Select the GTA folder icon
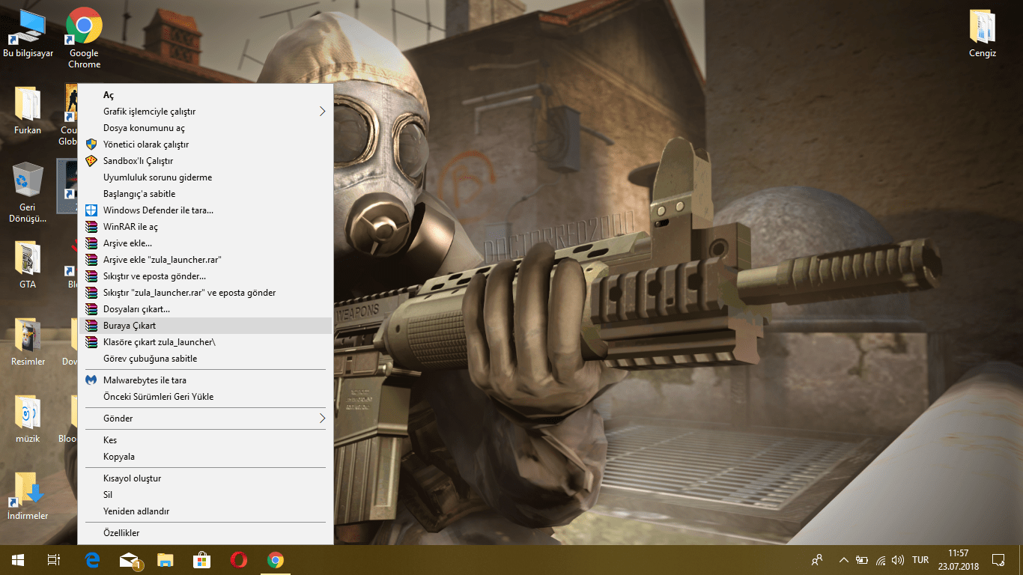This screenshot has width=1023, height=575. point(28,264)
